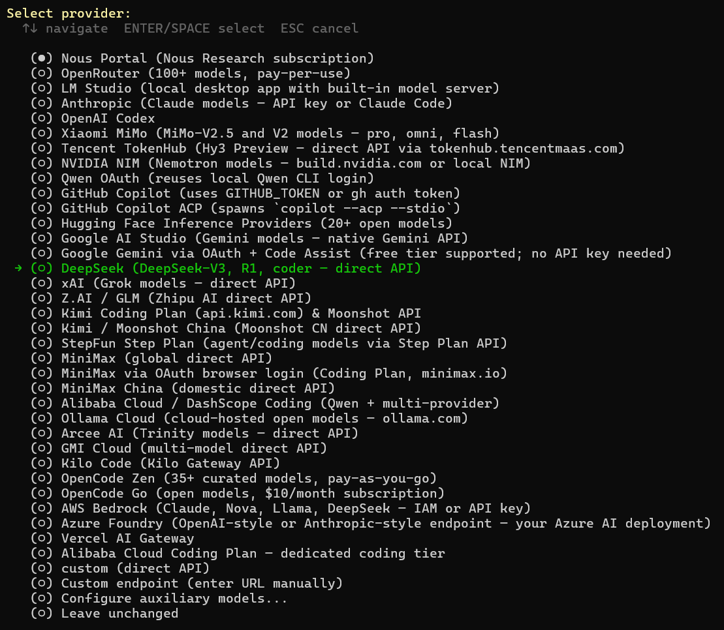Select highlighted DeepSeek direct API entry

pos(226,268)
